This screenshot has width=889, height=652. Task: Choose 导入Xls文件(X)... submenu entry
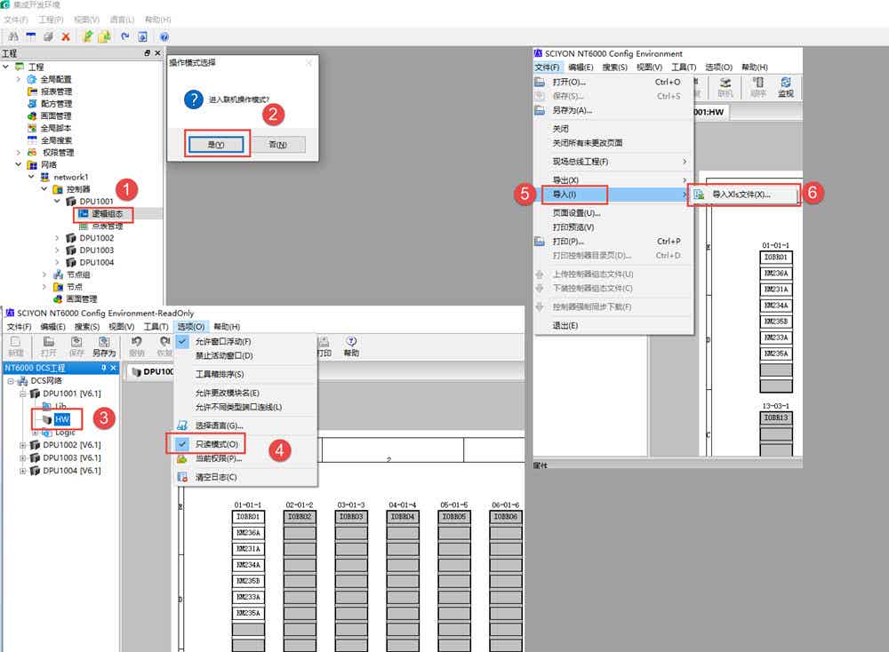[744, 195]
